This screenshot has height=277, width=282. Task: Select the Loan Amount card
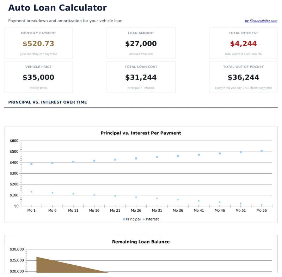[141, 43]
